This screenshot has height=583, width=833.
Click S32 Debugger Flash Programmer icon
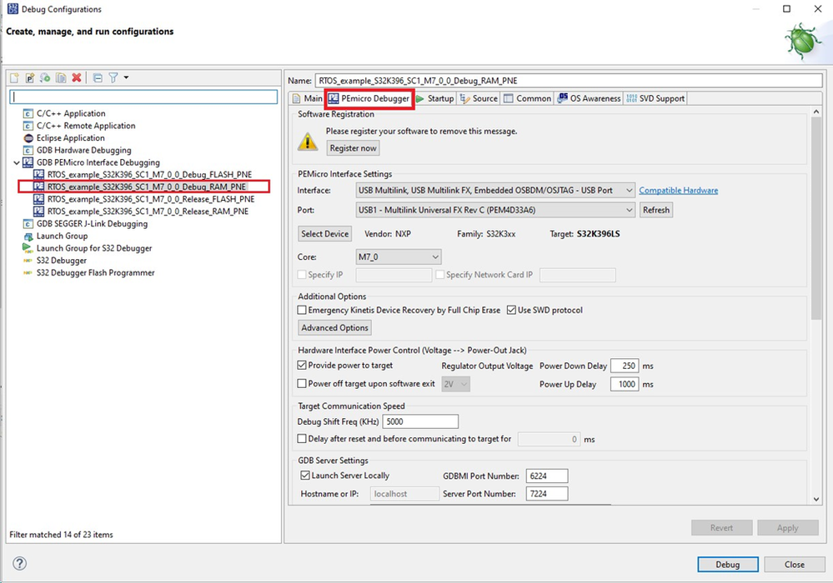click(x=28, y=272)
